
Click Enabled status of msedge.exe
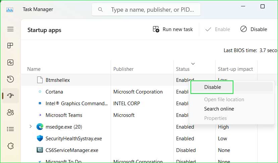coord(185,127)
